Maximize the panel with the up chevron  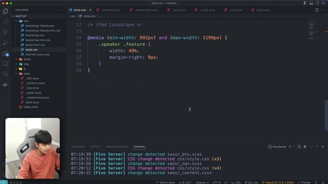317,147
